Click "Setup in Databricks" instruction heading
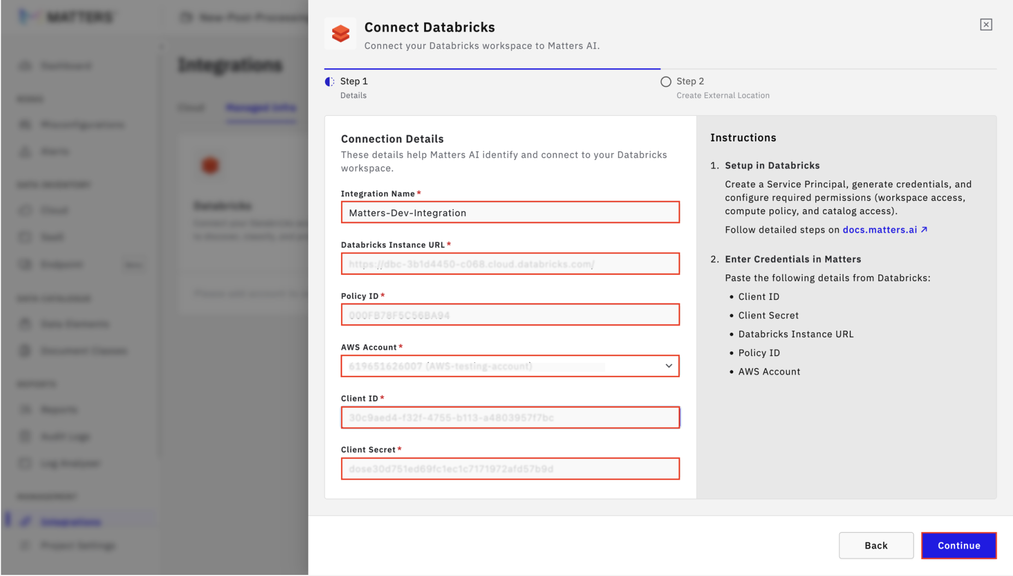 coord(772,166)
